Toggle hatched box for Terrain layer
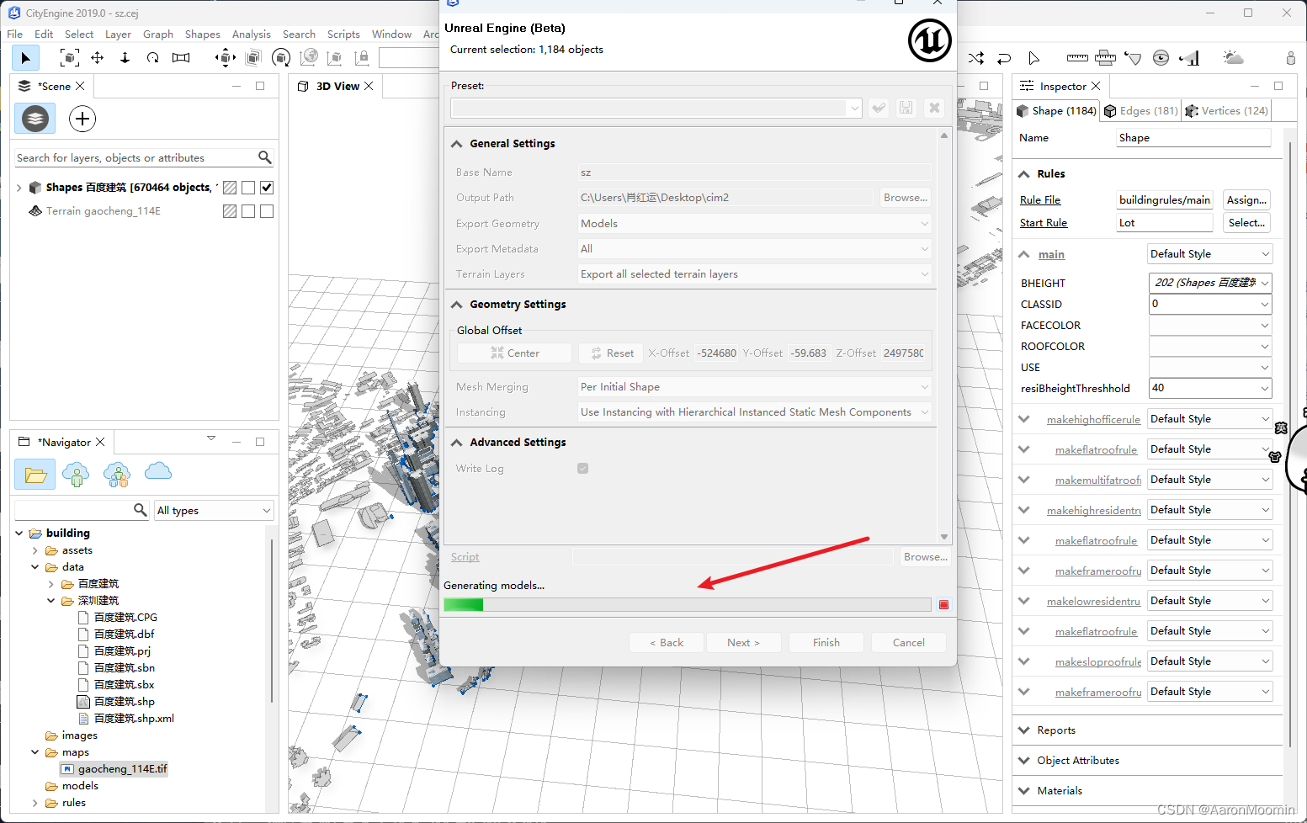The height and width of the screenshot is (823, 1307). 229,211
